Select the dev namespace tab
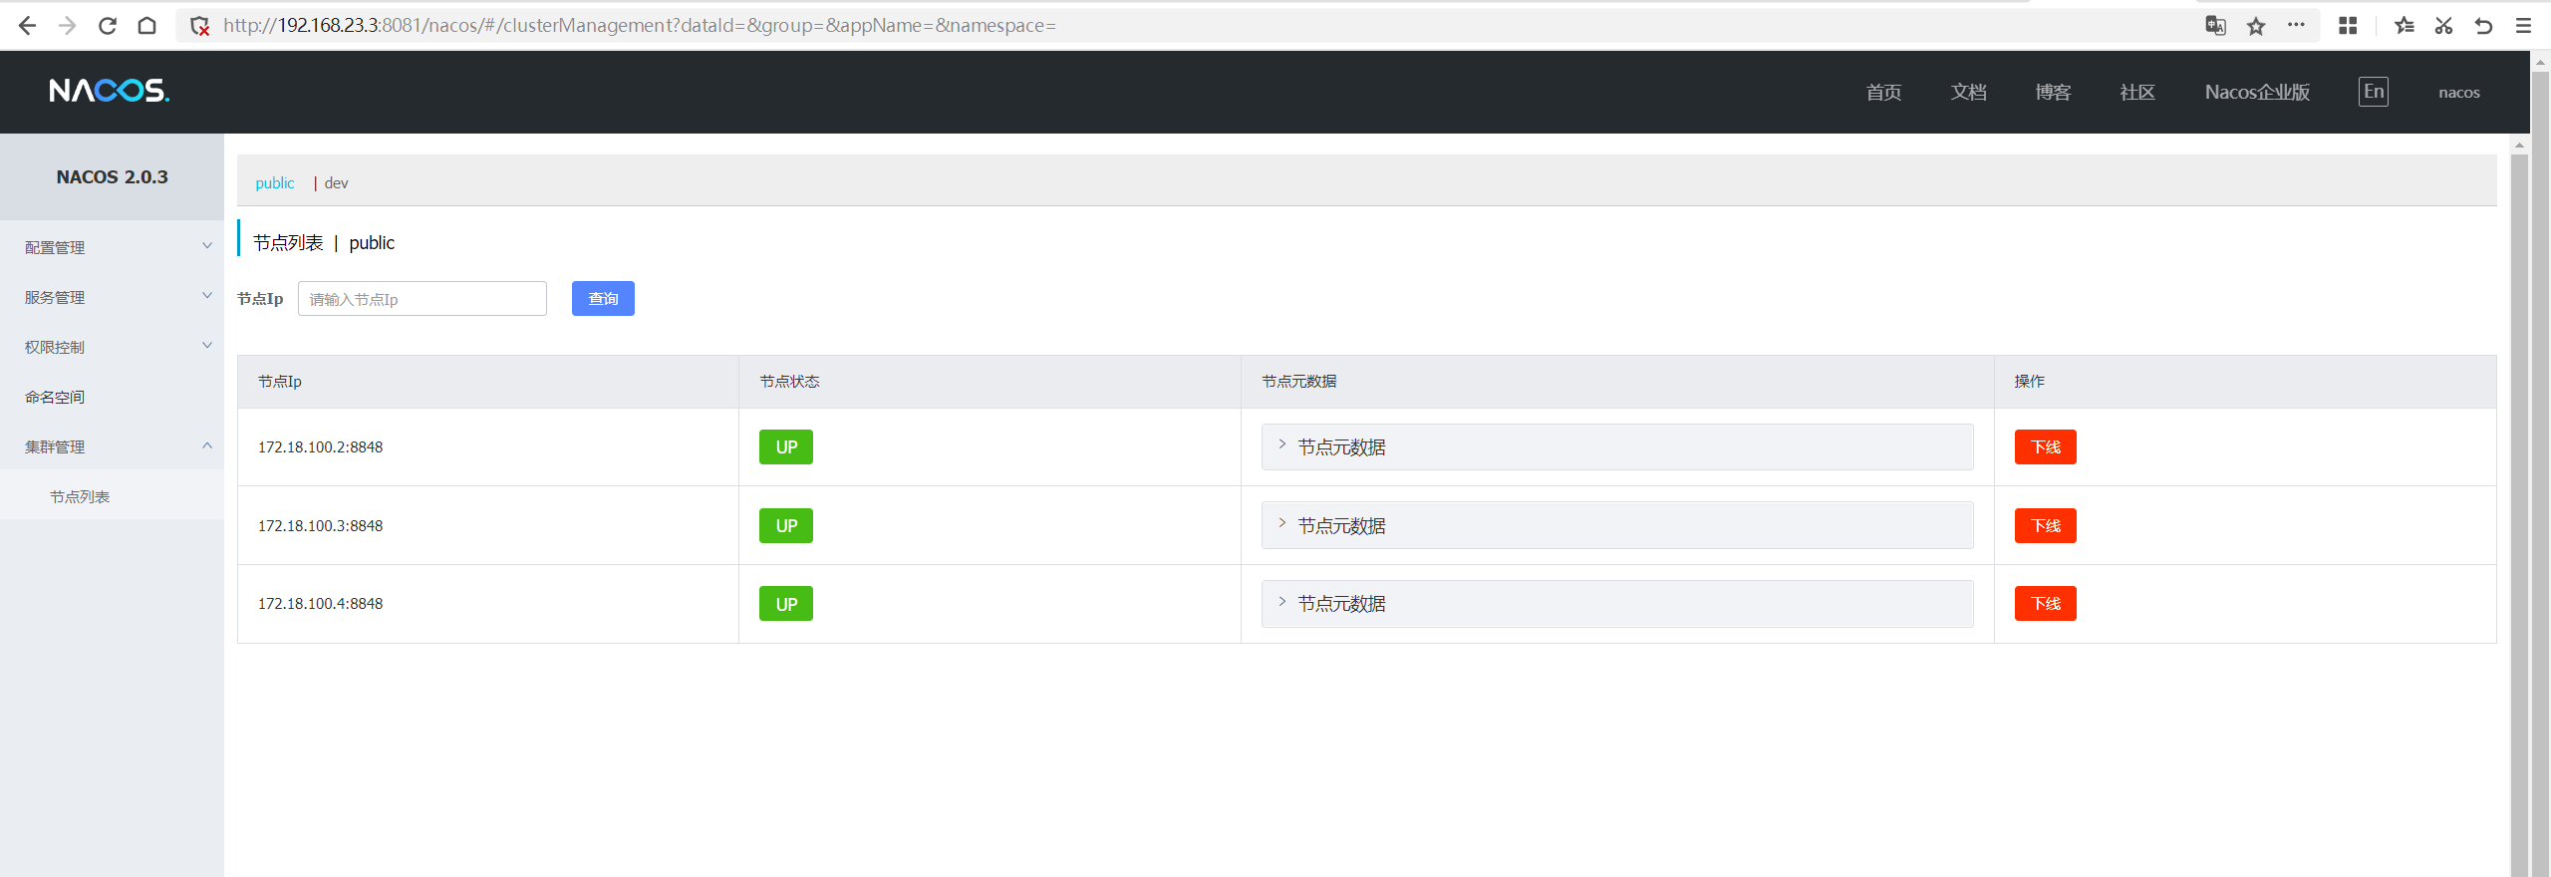 [x=336, y=183]
